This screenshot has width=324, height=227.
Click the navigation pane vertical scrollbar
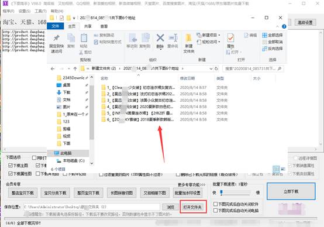92,113
